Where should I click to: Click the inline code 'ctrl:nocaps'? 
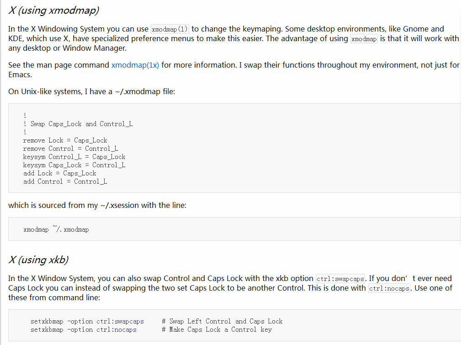coord(389,288)
